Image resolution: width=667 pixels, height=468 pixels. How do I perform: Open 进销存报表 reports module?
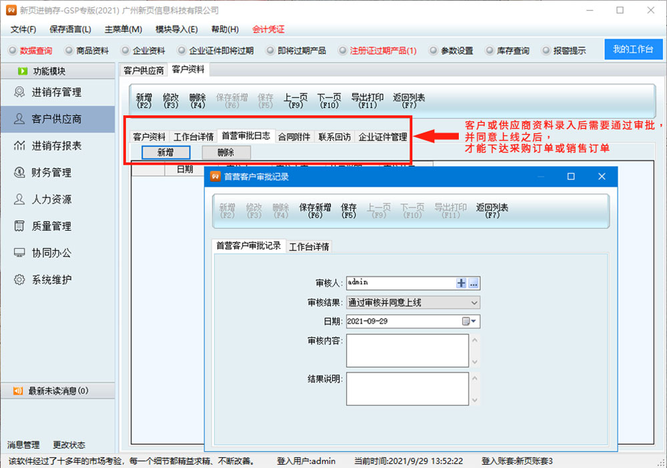point(57,145)
